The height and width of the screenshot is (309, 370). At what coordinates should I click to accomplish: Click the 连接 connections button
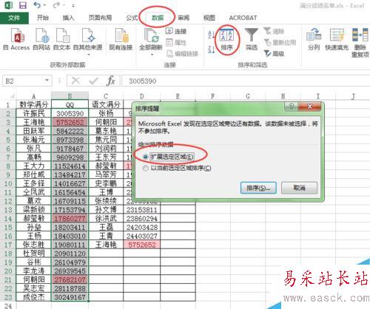[175, 31]
